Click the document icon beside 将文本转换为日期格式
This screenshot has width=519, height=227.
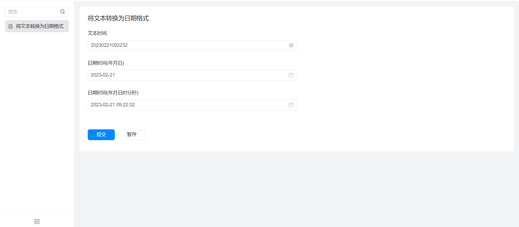pos(11,26)
